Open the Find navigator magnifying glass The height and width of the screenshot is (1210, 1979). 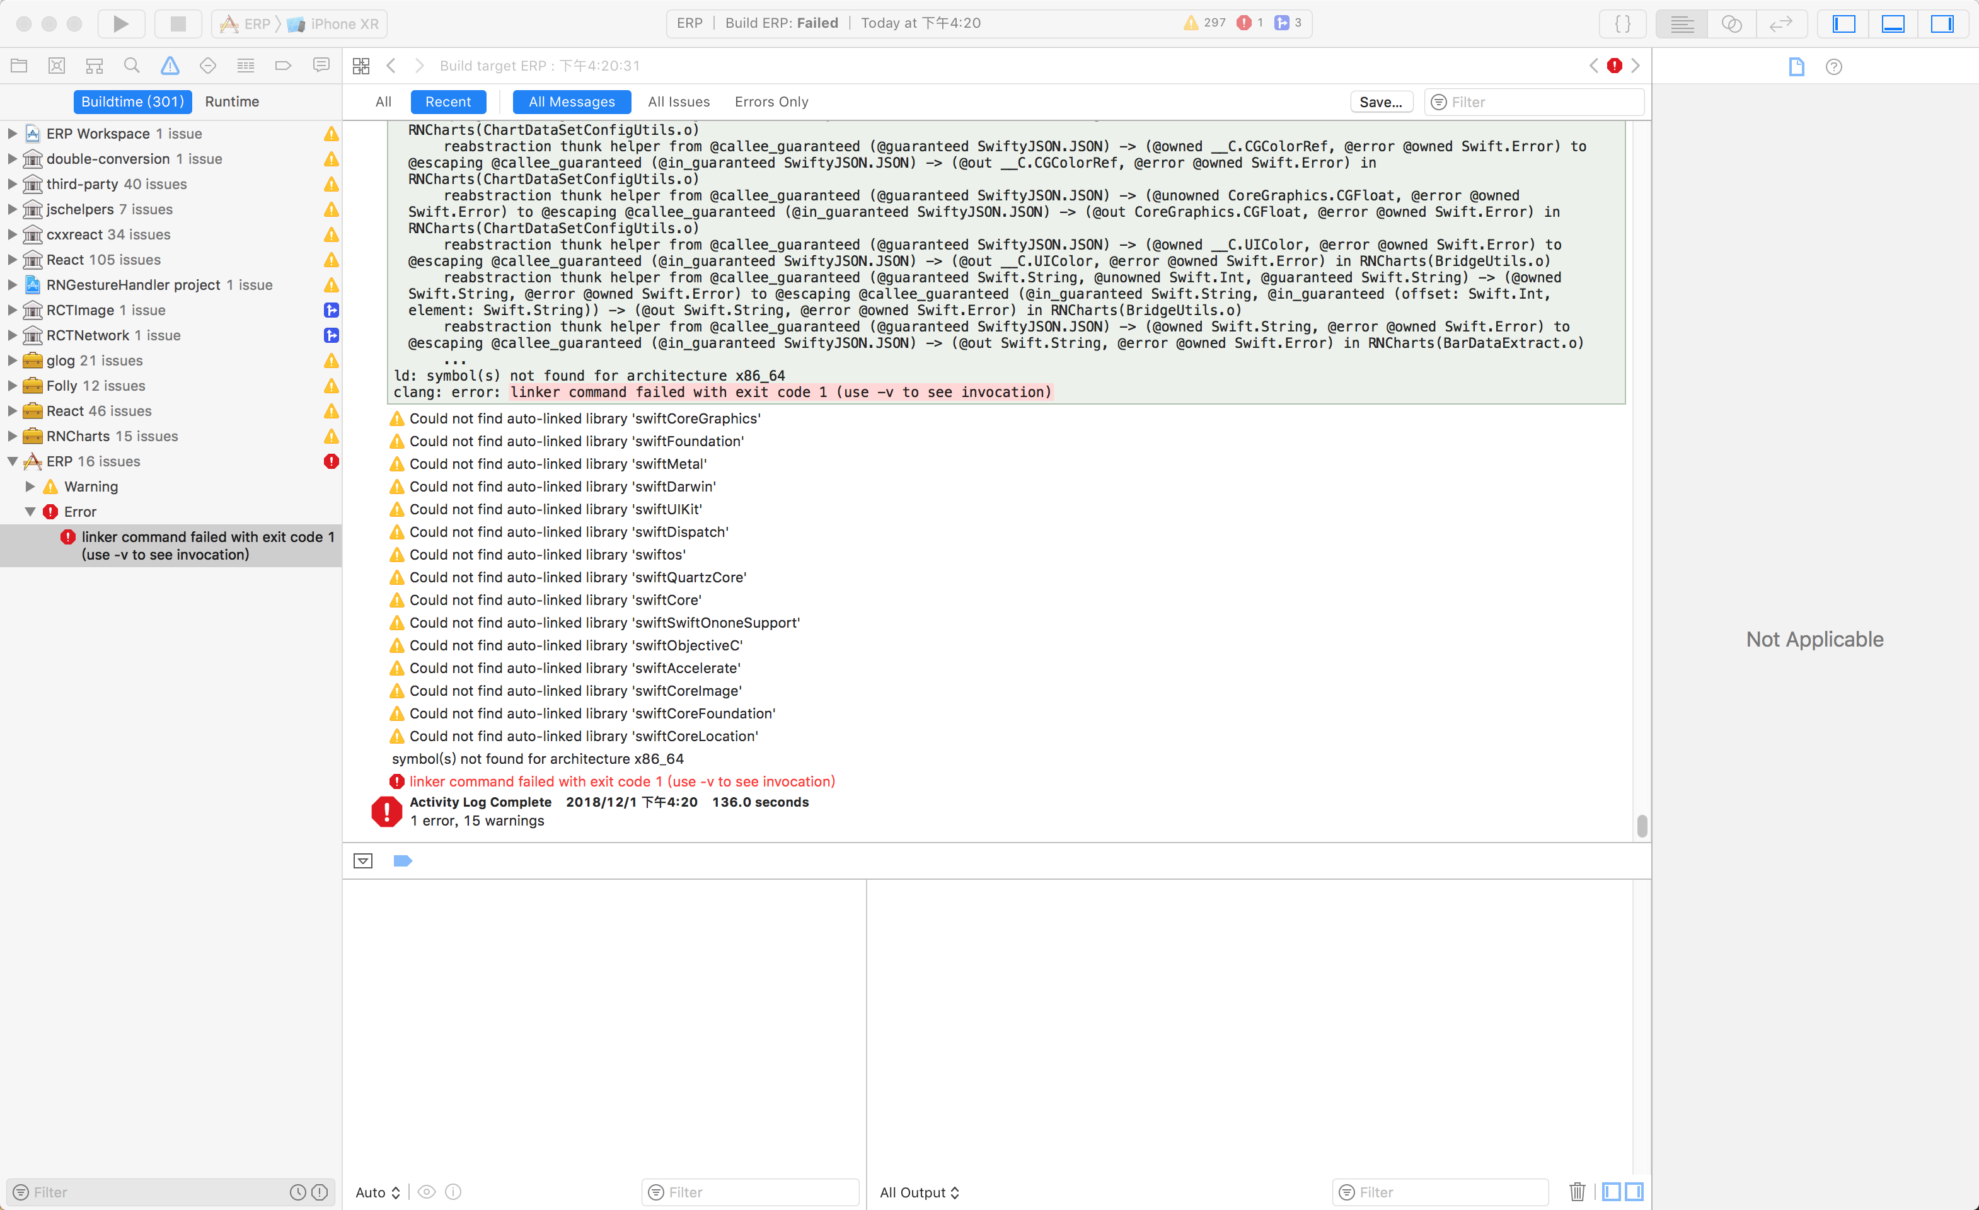pyautogui.click(x=132, y=66)
